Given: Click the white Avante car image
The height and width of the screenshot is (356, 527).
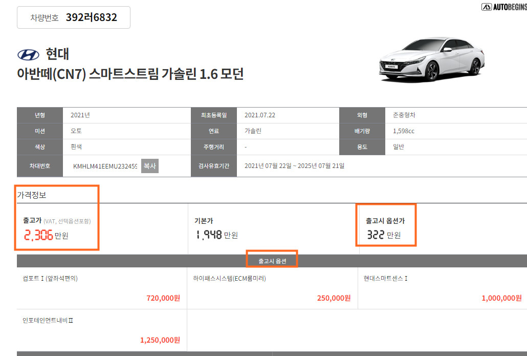Looking at the screenshot, I should pos(432,59).
